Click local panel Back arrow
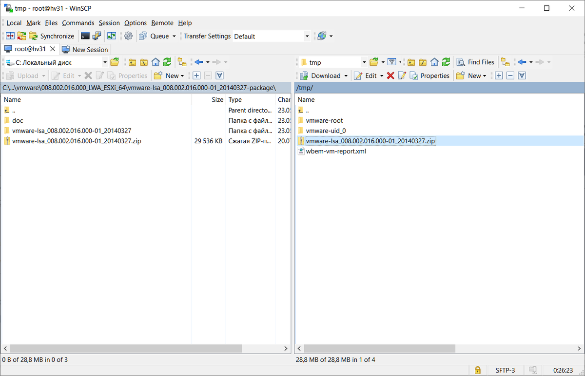This screenshot has height=376, width=585. (198, 62)
